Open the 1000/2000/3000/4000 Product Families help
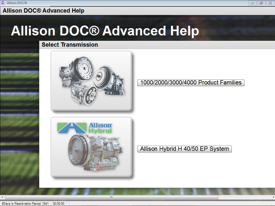275x206 pixels. [x=191, y=83]
